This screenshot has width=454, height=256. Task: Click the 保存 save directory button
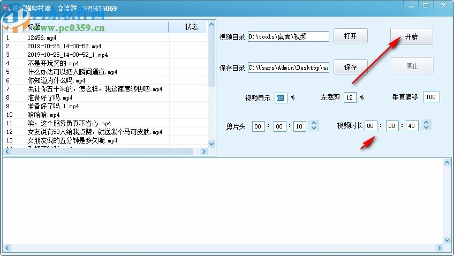point(350,67)
